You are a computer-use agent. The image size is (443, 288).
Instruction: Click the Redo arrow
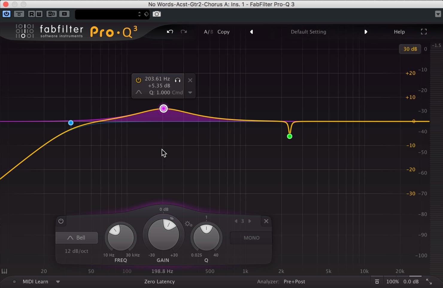click(184, 32)
